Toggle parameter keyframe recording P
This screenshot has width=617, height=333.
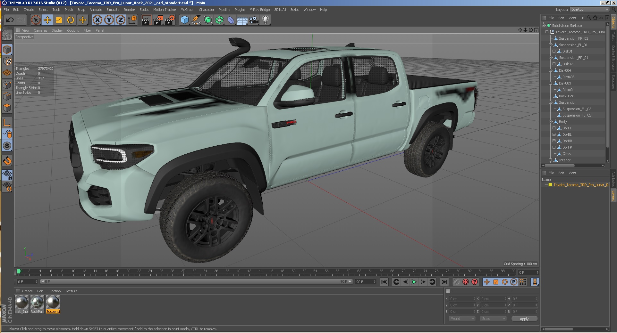pyautogui.click(x=513, y=282)
